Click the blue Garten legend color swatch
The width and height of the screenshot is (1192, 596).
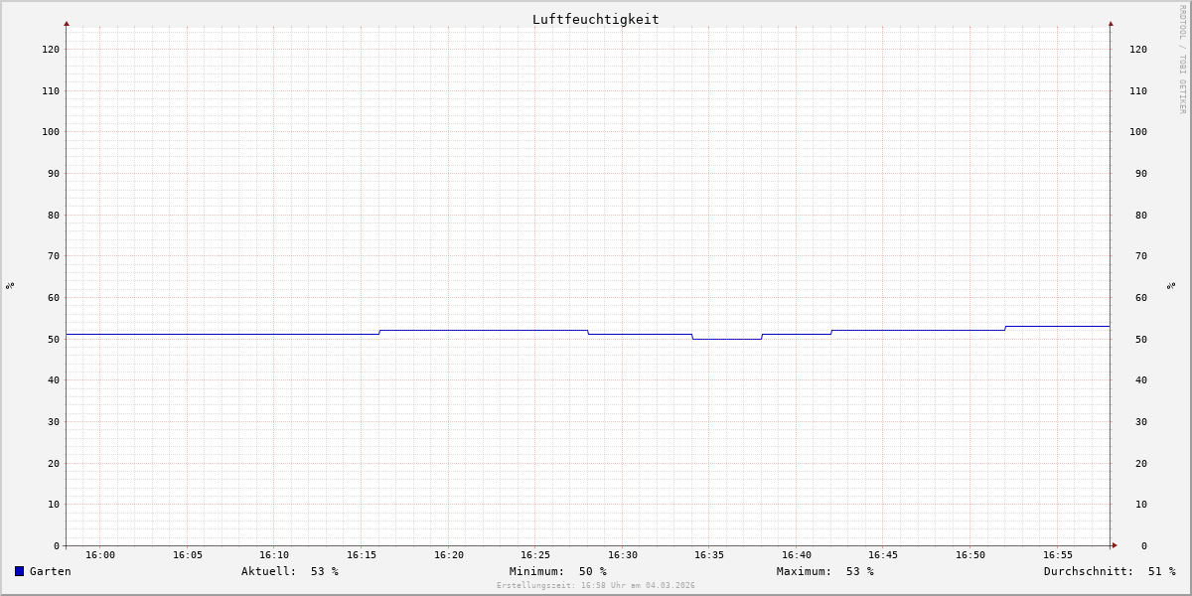click(19, 571)
